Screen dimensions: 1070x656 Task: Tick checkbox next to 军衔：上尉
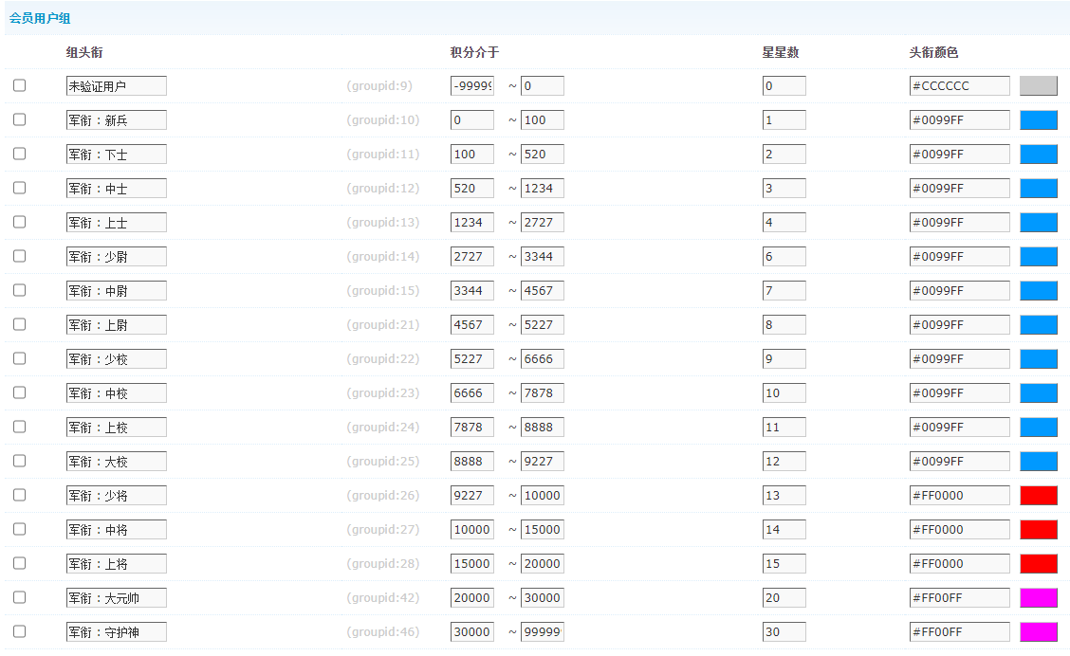point(20,324)
